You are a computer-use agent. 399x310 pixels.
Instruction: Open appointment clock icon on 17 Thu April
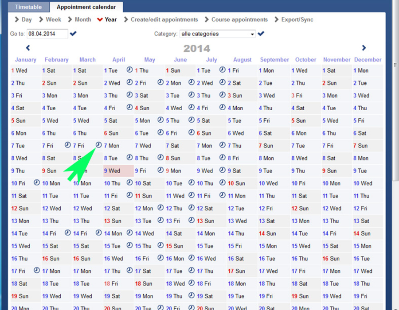tap(129, 270)
